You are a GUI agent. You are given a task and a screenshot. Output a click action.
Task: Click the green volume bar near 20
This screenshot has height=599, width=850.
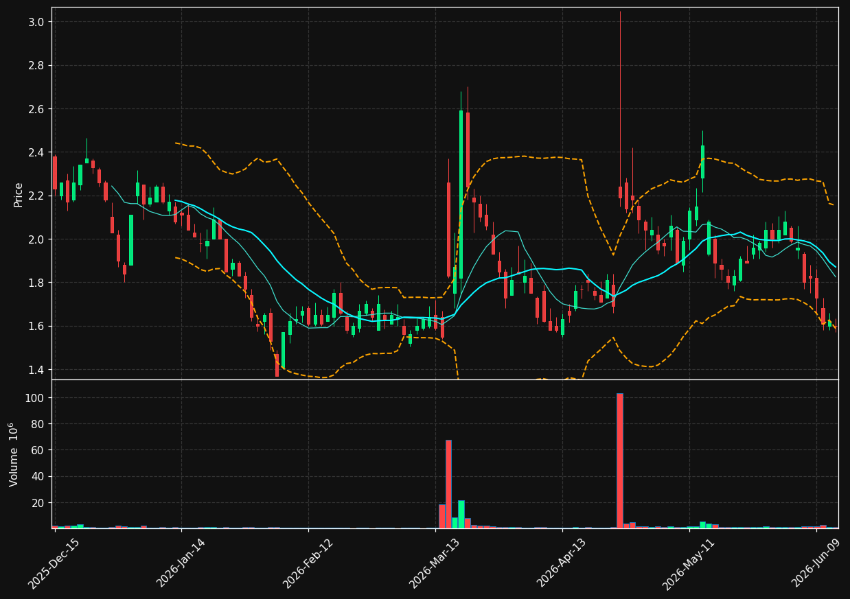[461, 515]
